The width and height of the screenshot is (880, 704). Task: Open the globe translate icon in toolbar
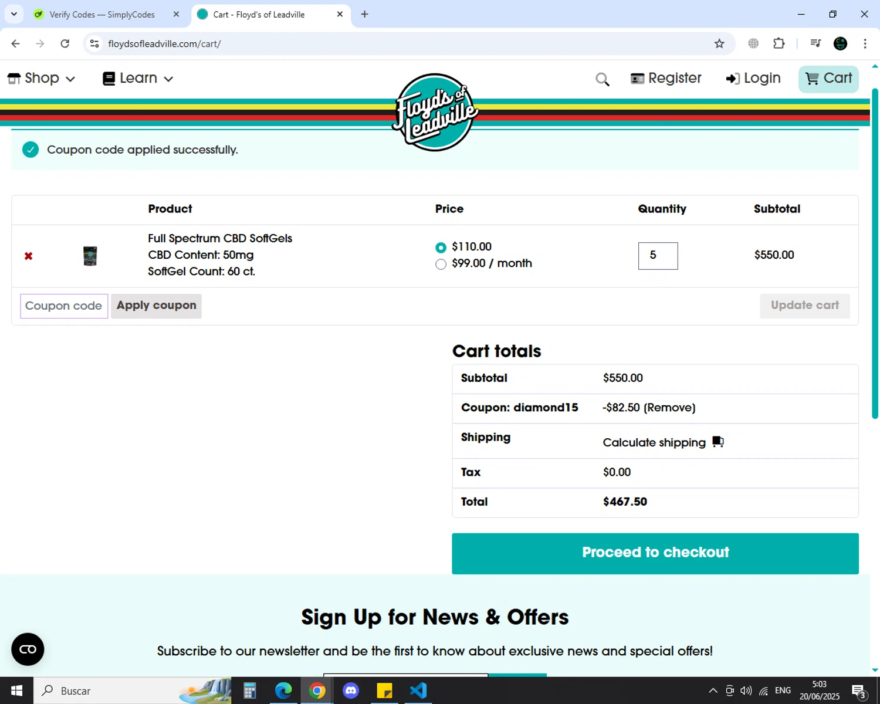pos(753,43)
